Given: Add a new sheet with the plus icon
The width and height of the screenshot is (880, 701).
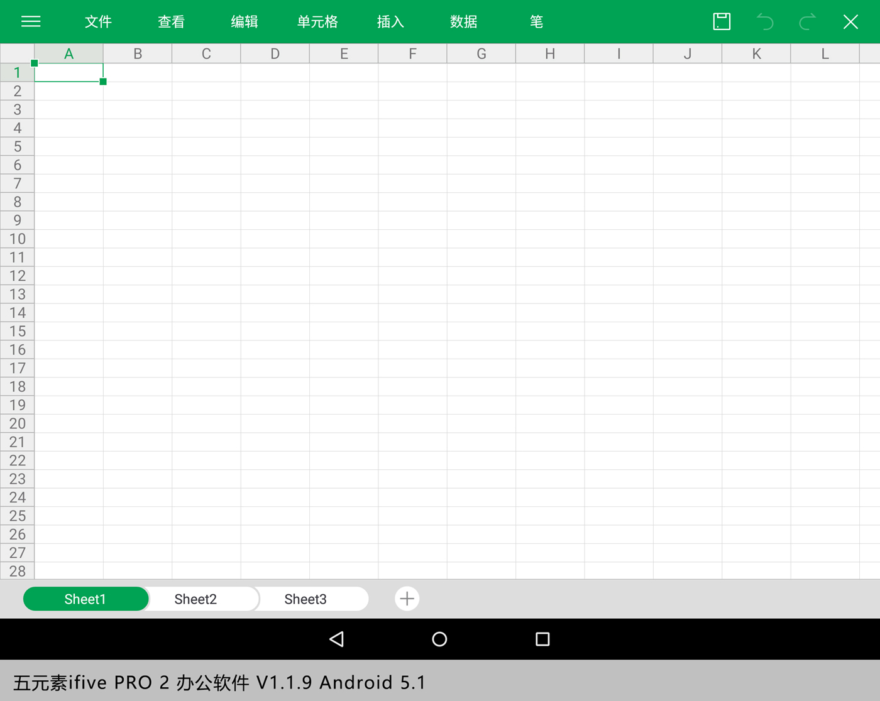Looking at the screenshot, I should [x=407, y=599].
